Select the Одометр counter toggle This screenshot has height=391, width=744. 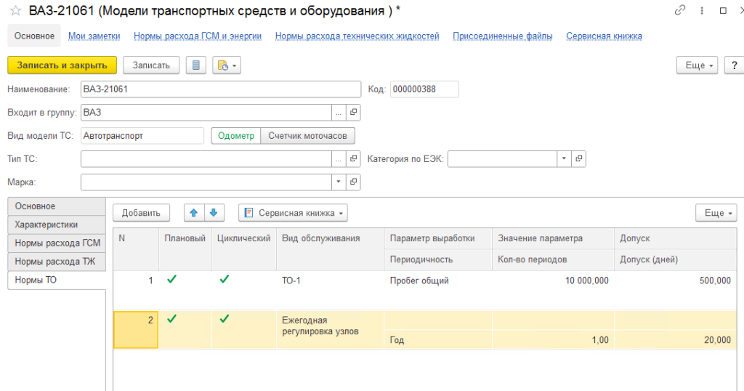click(x=236, y=136)
